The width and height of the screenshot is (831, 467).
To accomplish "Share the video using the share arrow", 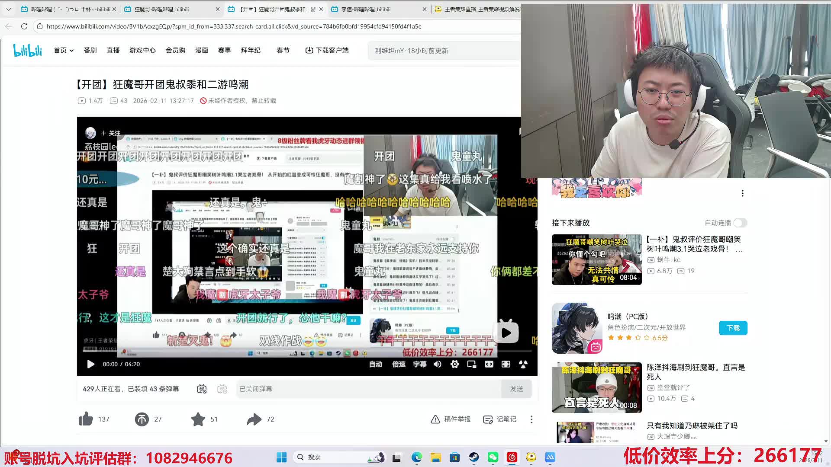I will [255, 419].
